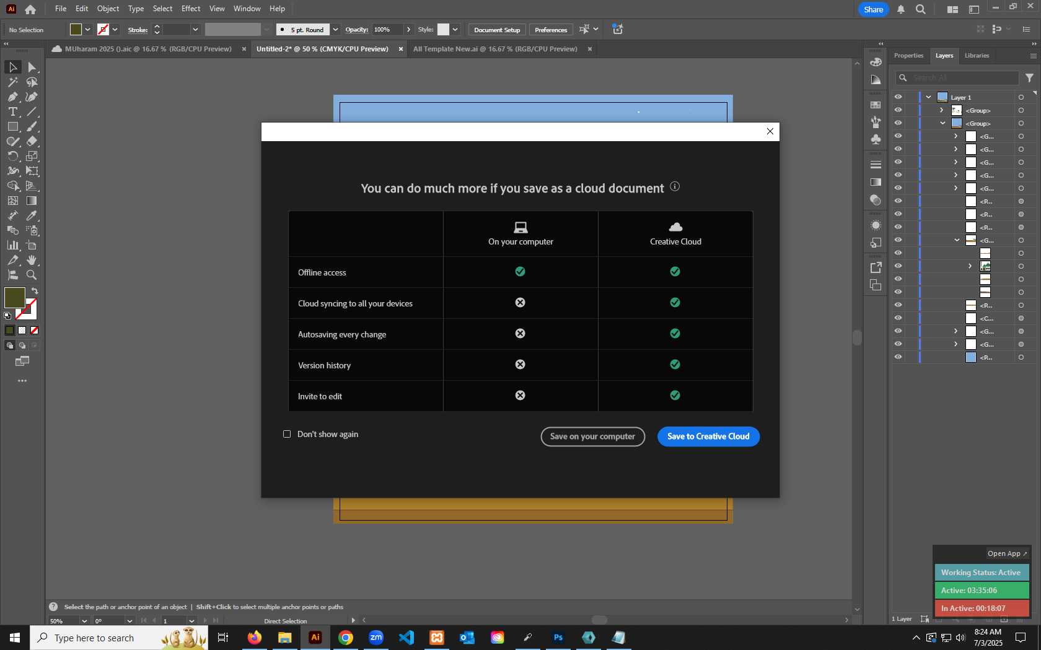1041x650 pixels.
Task: Set Gradient fill mode below swatches
Action: 22,331
